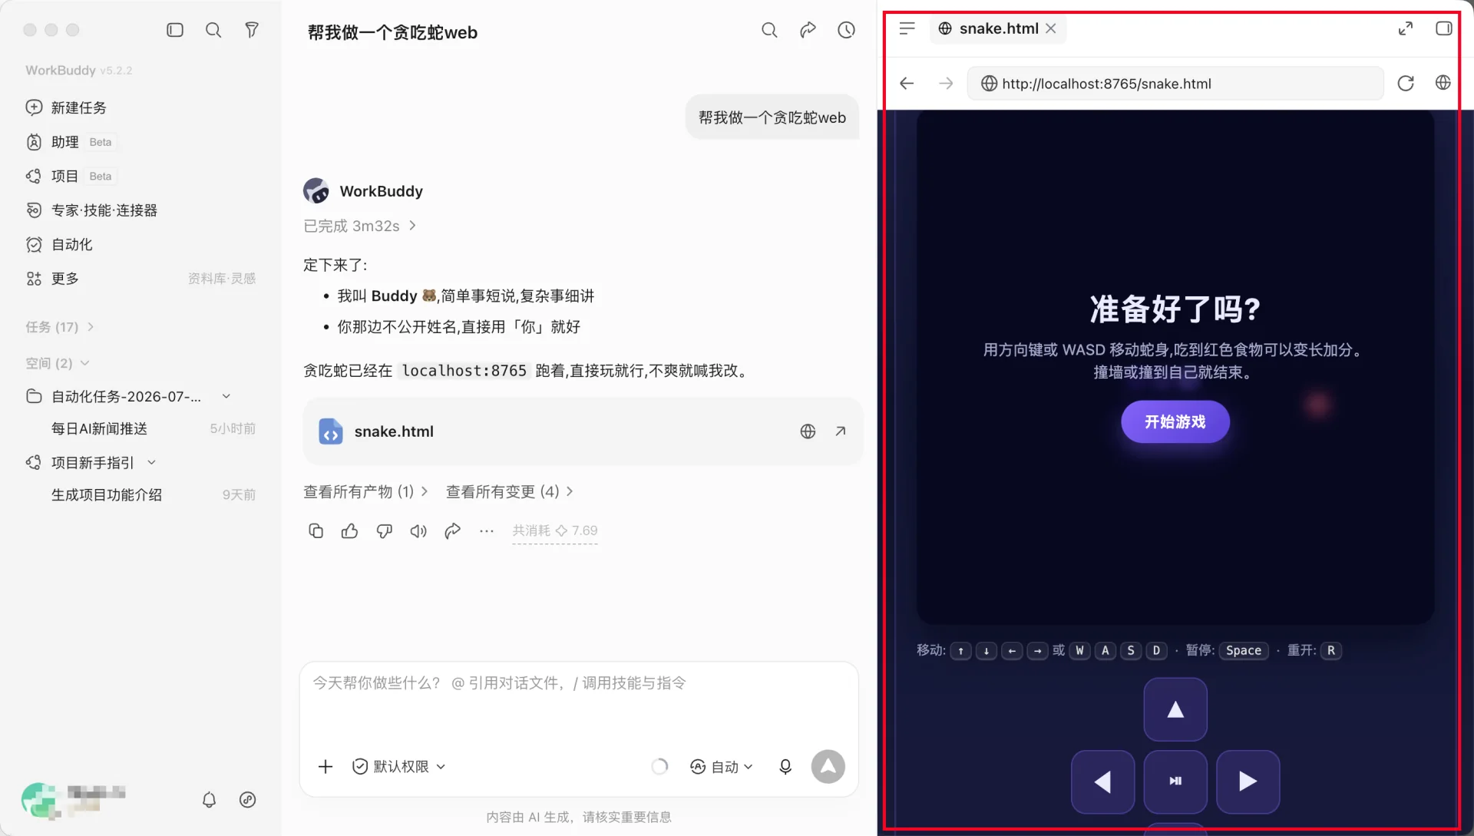Click the user avatar at bottom left
This screenshot has height=836, width=1474.
(x=41, y=800)
